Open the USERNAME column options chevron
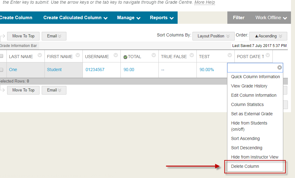This screenshot has width=295, height=178. [x=116, y=55]
